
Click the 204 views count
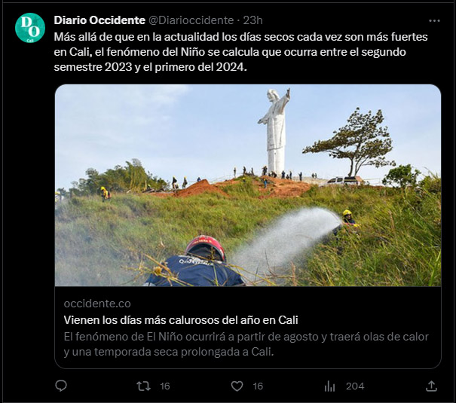[355, 386]
